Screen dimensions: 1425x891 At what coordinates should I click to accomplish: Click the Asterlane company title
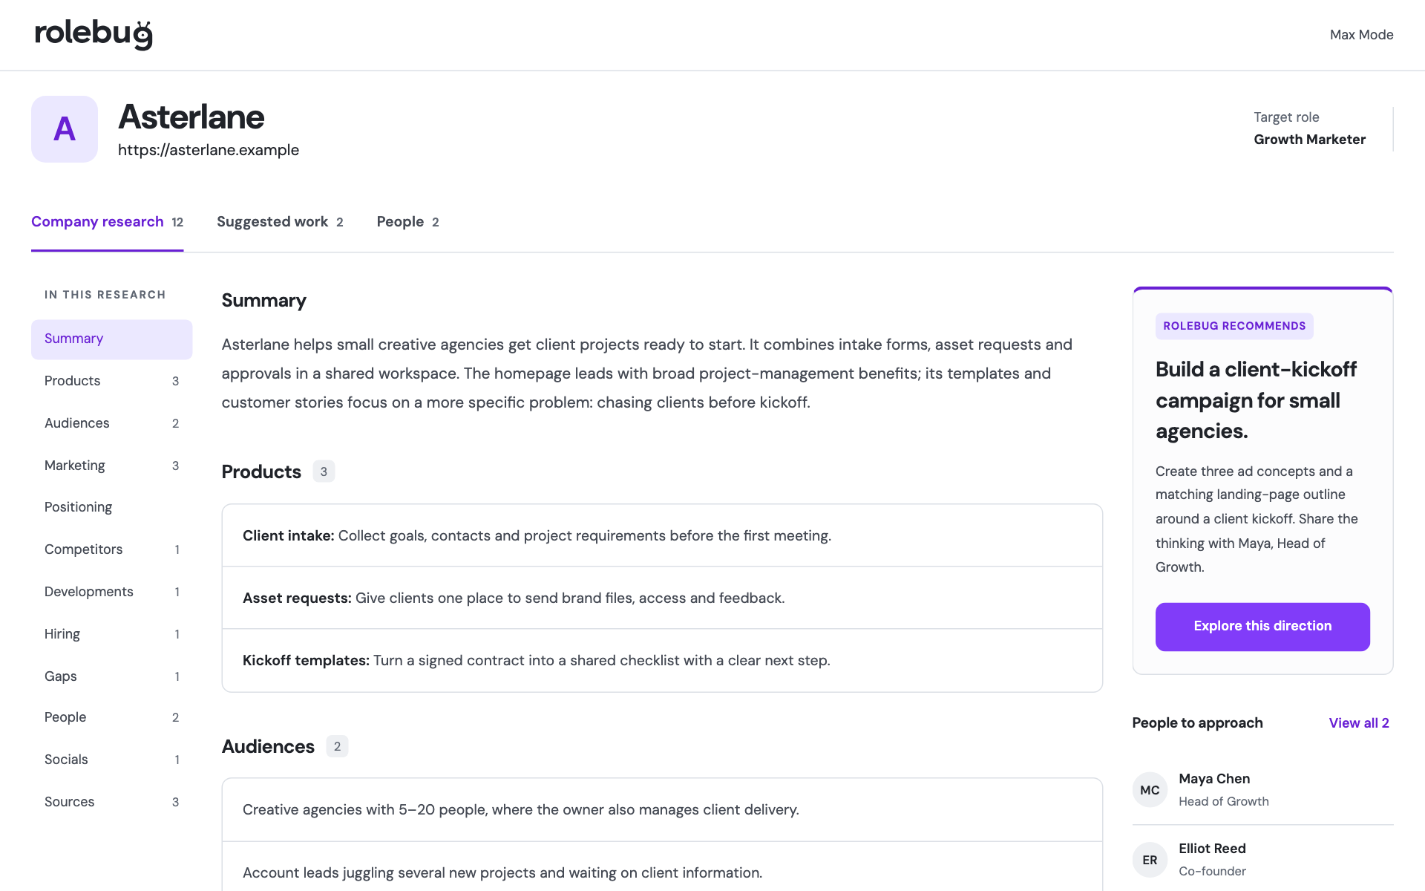(191, 117)
